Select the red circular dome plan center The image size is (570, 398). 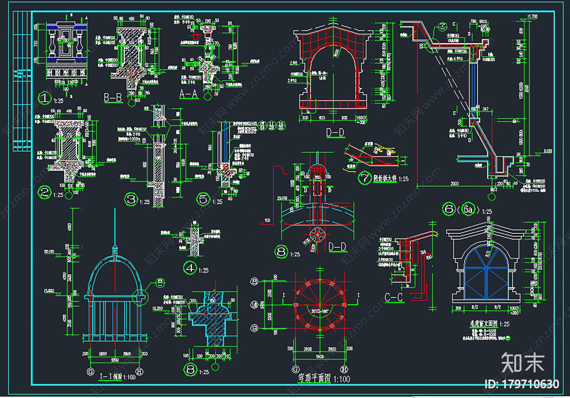click(x=320, y=305)
